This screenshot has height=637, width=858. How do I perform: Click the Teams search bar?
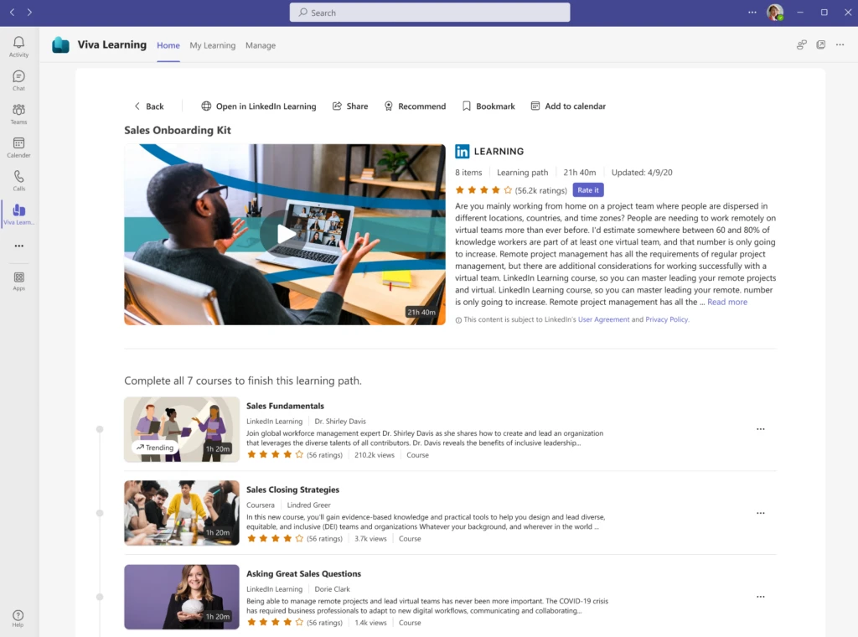429,12
